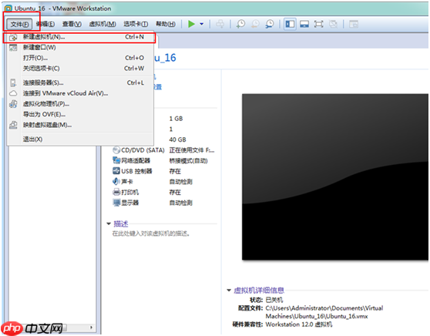430x336 pixels.
Task: Toggle the thumbnail bar view icon
Action: 304,24
